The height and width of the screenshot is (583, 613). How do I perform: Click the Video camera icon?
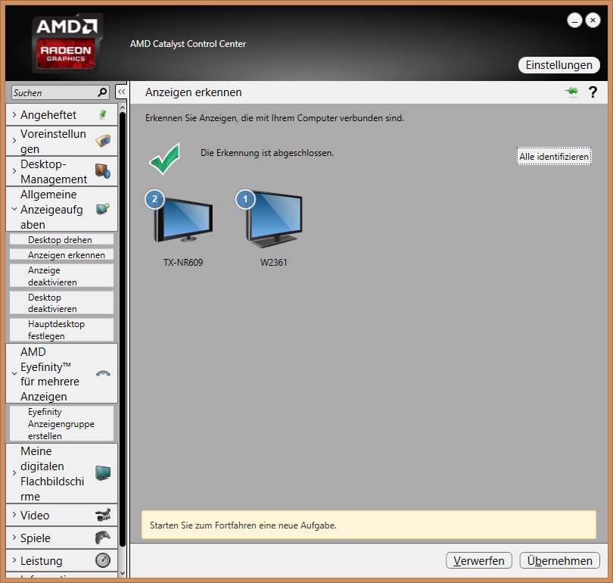pos(103,515)
